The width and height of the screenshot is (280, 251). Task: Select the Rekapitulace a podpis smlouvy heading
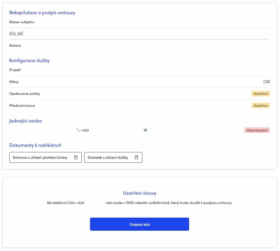(x=42, y=12)
